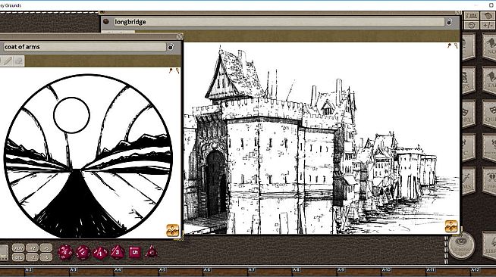Image resolution: width=496 pixels, height=277 pixels.
Task: Select the pencil draw tool in coat of arms
Action: tap(8, 61)
